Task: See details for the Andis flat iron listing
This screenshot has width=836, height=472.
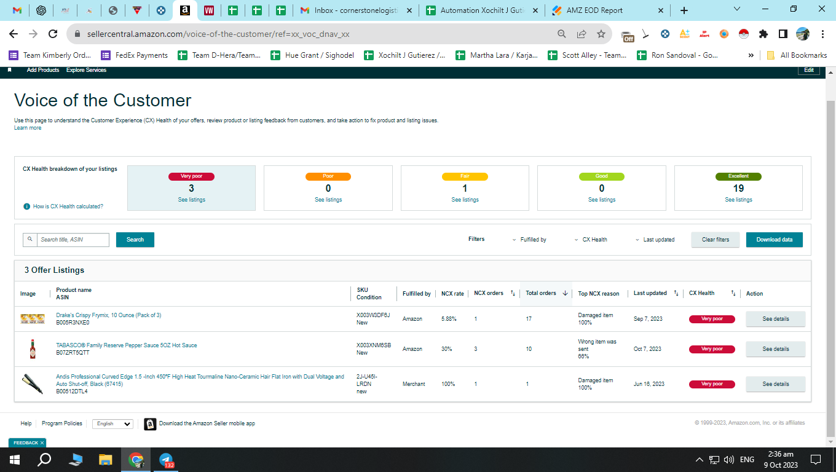Action: (x=775, y=384)
